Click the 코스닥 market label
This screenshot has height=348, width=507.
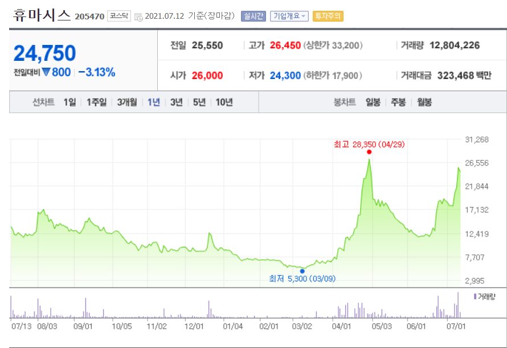pyautogui.click(x=119, y=16)
